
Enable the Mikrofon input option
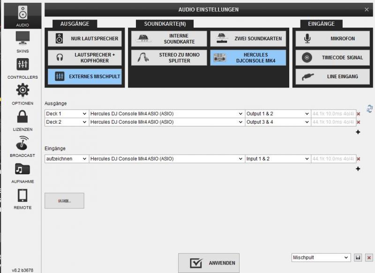[x=332, y=38]
